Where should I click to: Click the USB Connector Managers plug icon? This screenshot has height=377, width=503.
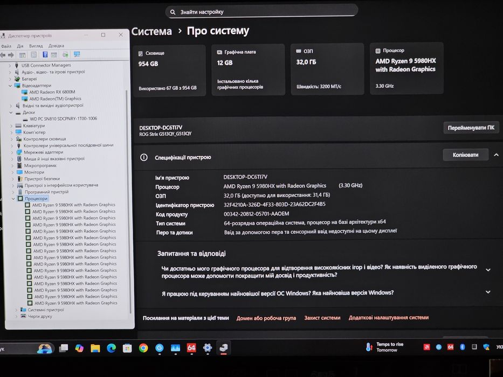pos(17,65)
